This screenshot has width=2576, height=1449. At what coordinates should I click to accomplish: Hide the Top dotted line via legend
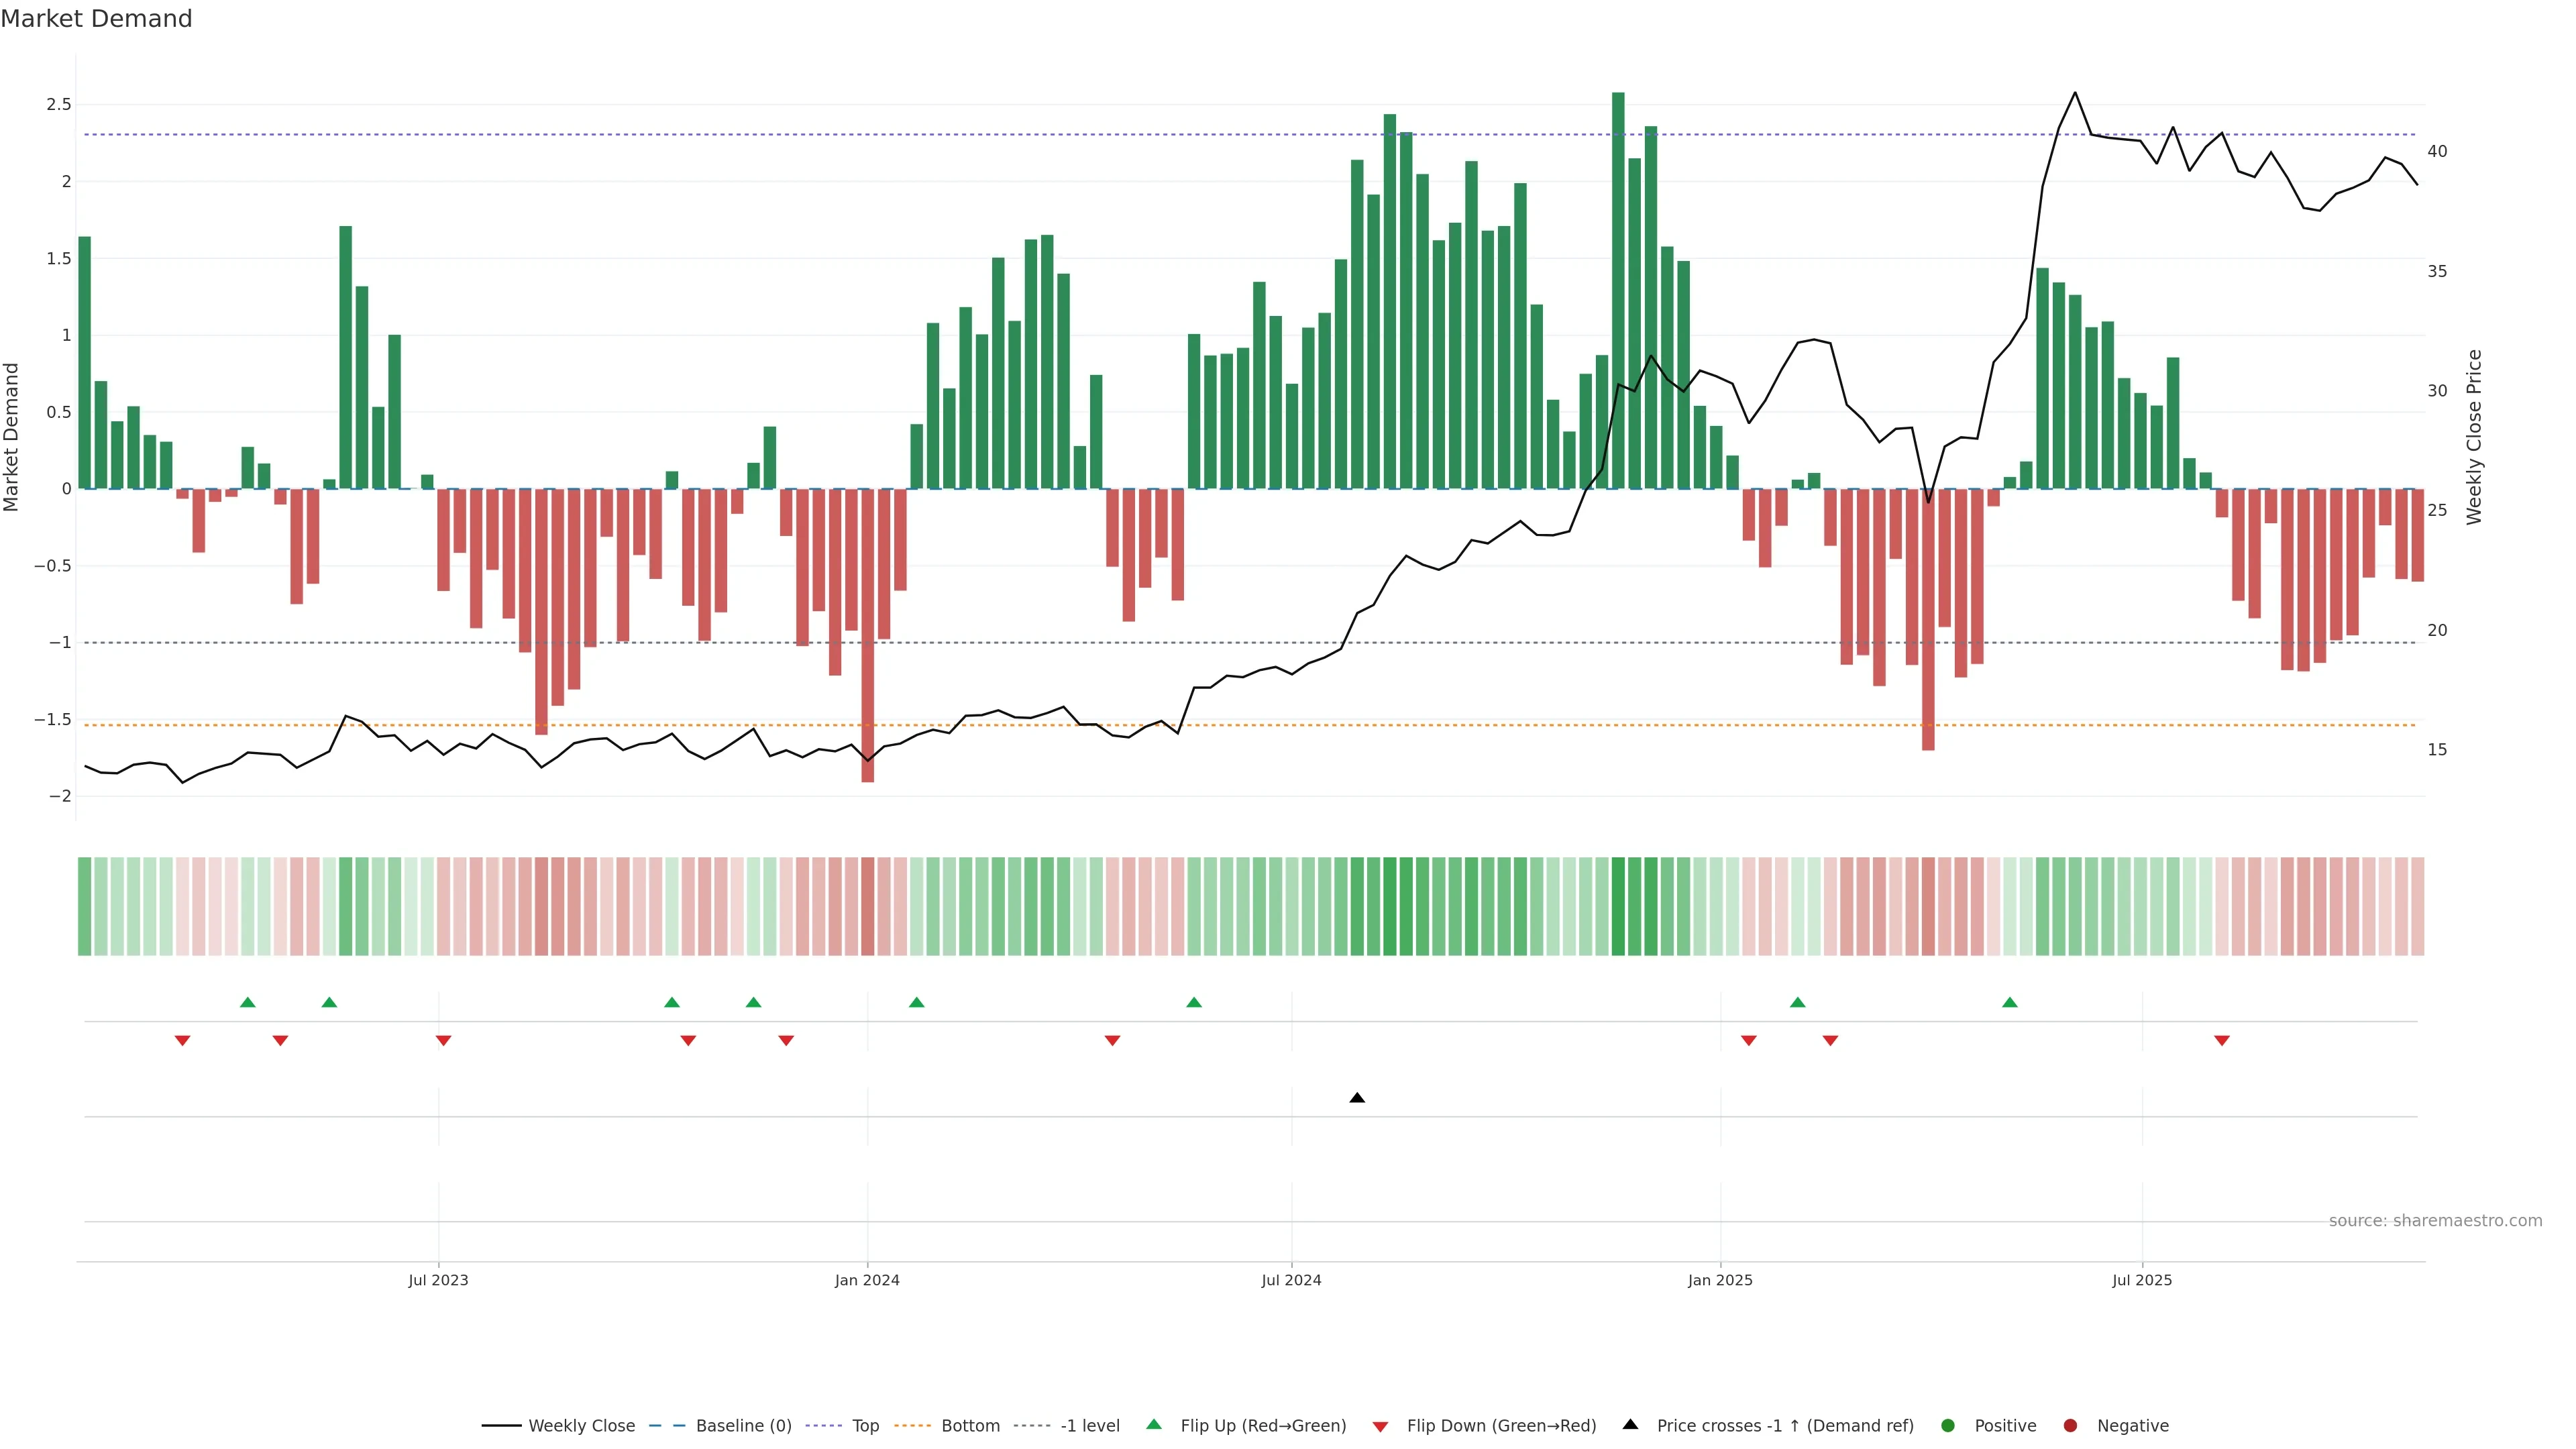click(865, 1425)
